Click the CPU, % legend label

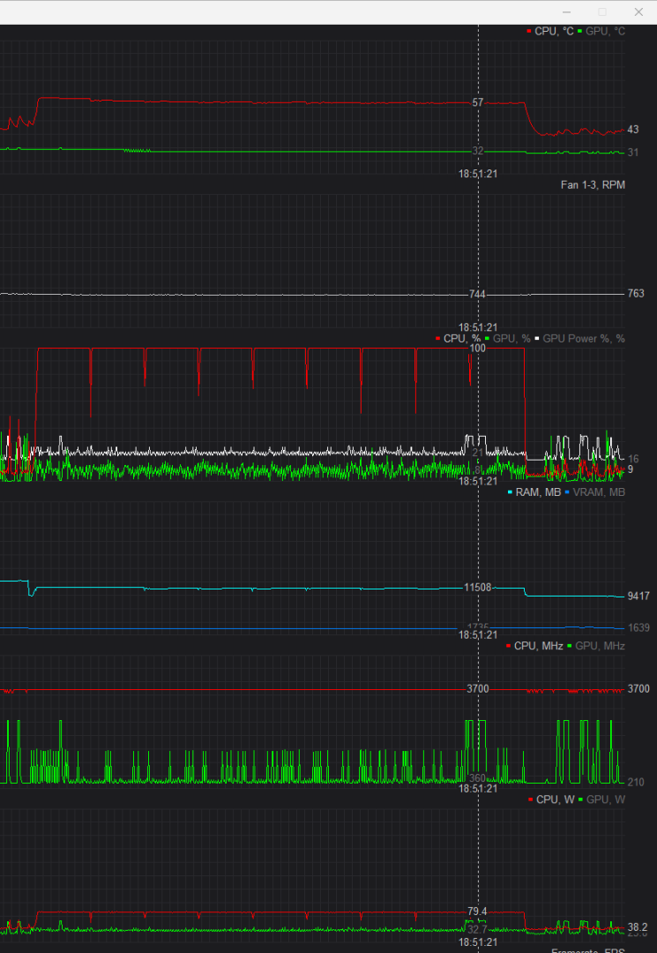pos(462,339)
